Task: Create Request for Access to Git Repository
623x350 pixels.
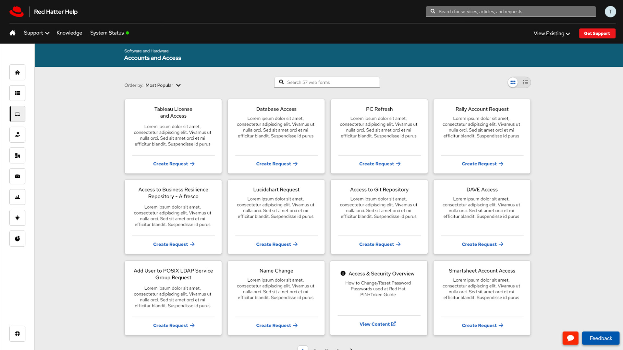Action: [380, 244]
